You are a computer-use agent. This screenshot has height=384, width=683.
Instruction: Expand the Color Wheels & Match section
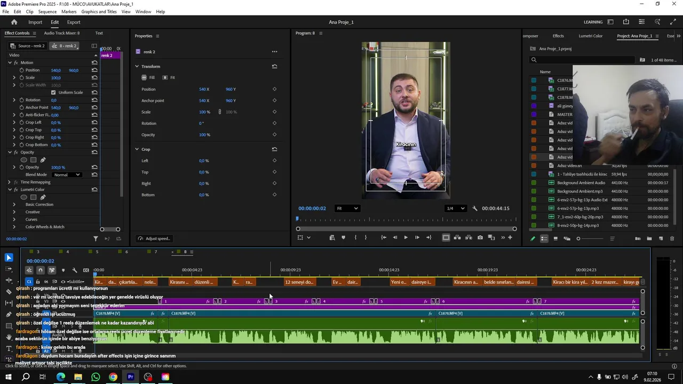[14, 227]
